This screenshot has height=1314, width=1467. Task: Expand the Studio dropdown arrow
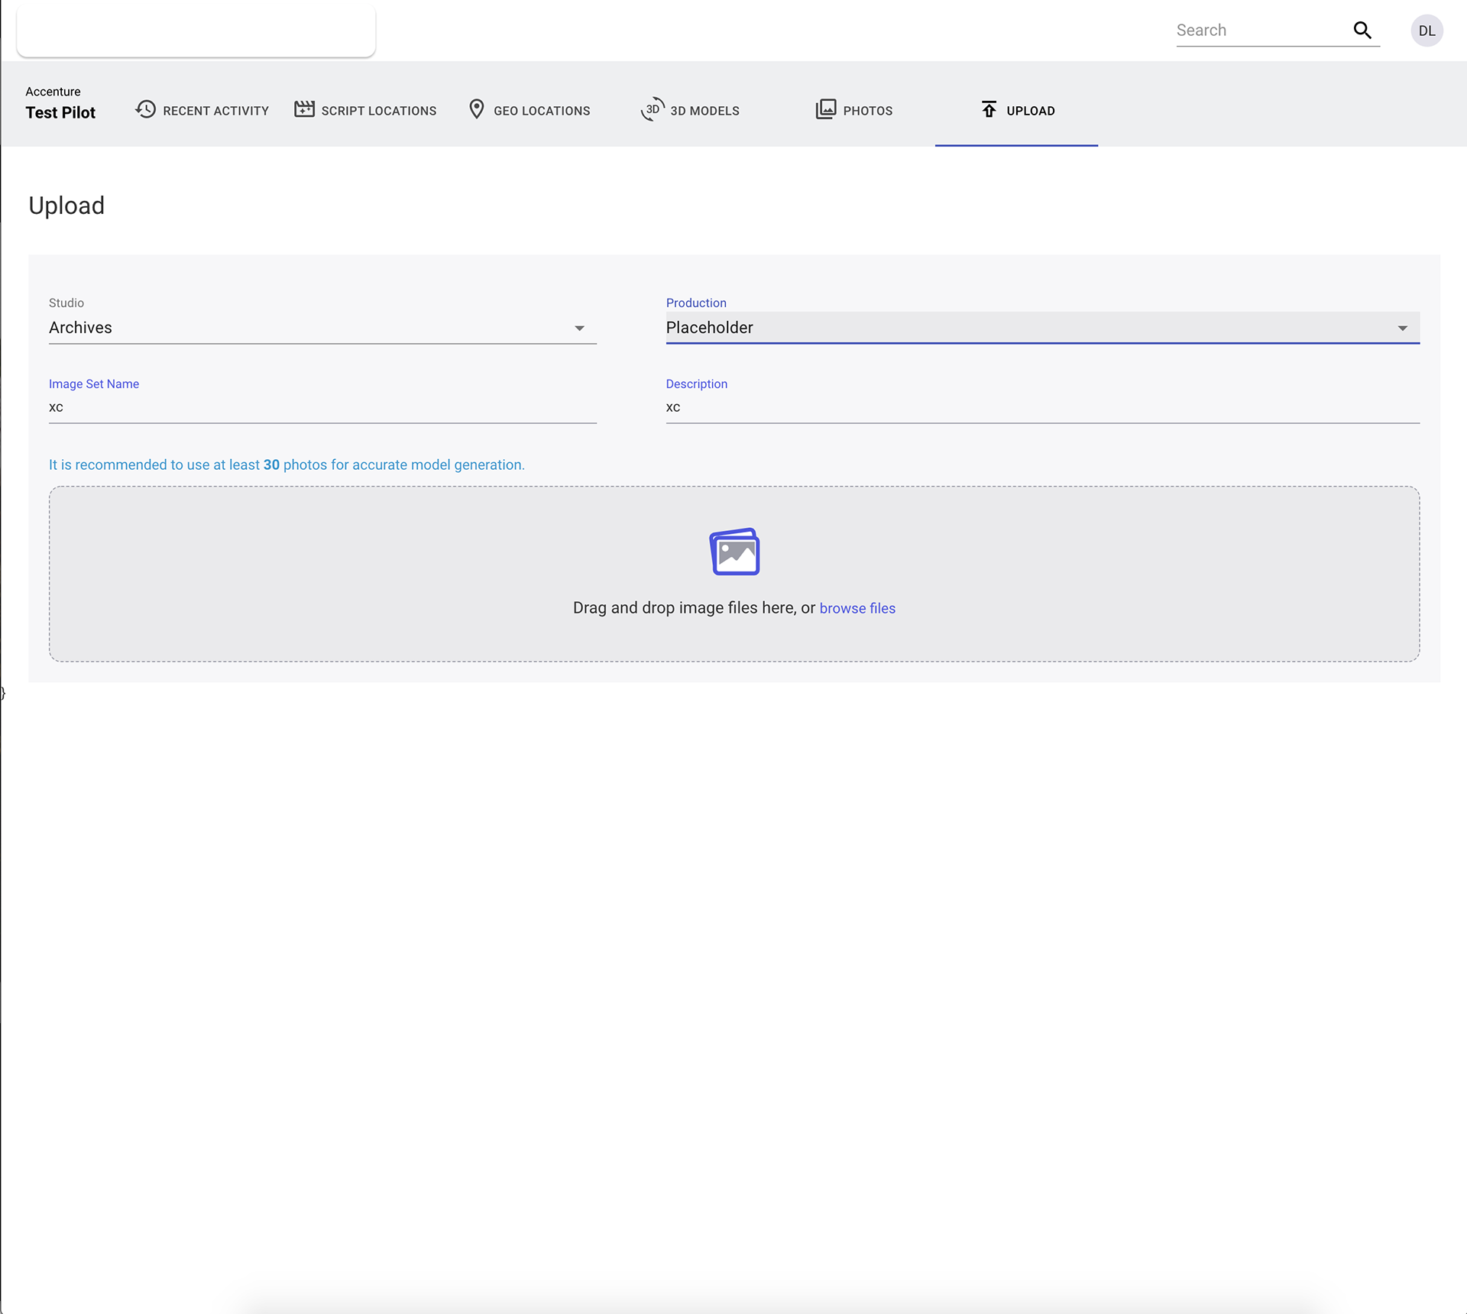579,328
